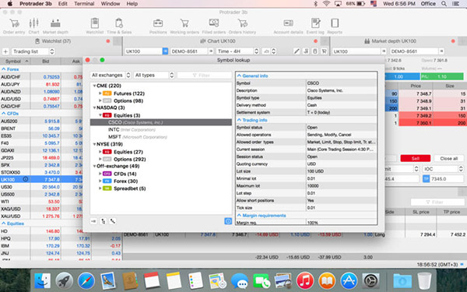The height and width of the screenshot is (292, 467).
Task: Open macOS Spotlight search icon
Action: (444, 4)
